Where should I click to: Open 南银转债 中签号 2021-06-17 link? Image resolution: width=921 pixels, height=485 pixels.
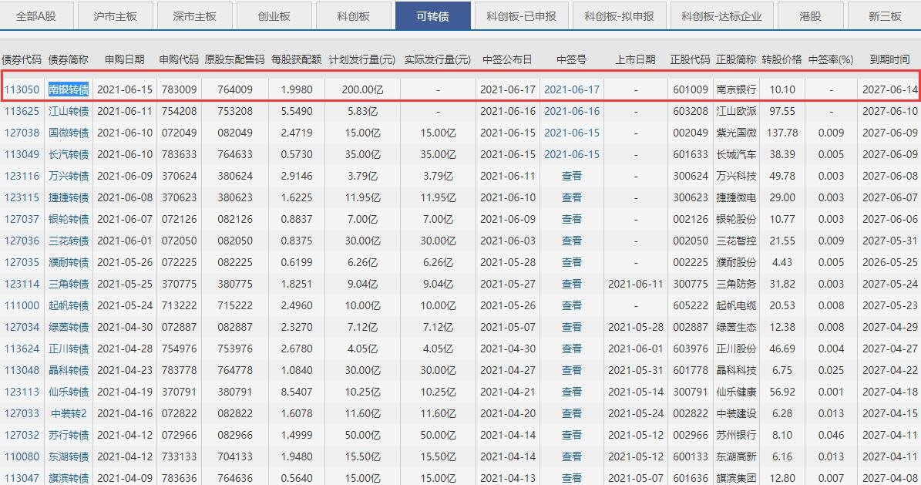click(572, 90)
